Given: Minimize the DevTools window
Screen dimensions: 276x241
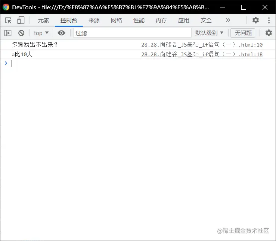Looking at the screenshot, I should [x=223, y=7].
